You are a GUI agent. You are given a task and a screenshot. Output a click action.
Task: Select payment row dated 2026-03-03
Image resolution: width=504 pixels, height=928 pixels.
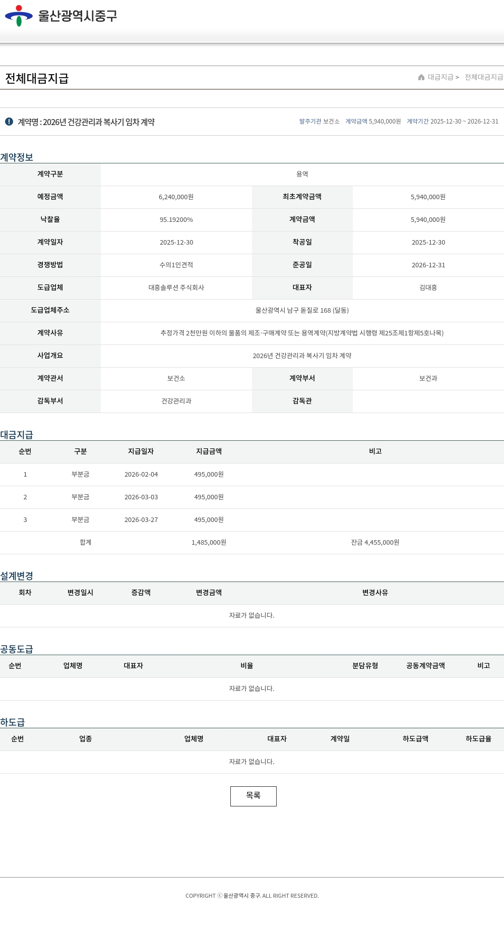[x=141, y=497]
